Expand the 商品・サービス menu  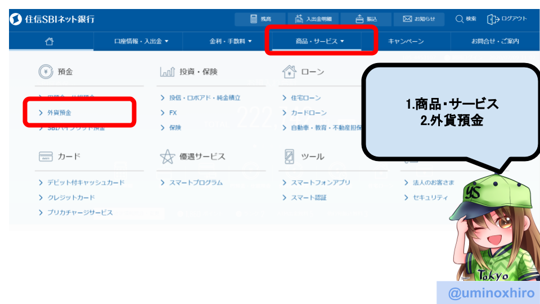pyautogui.click(x=319, y=41)
